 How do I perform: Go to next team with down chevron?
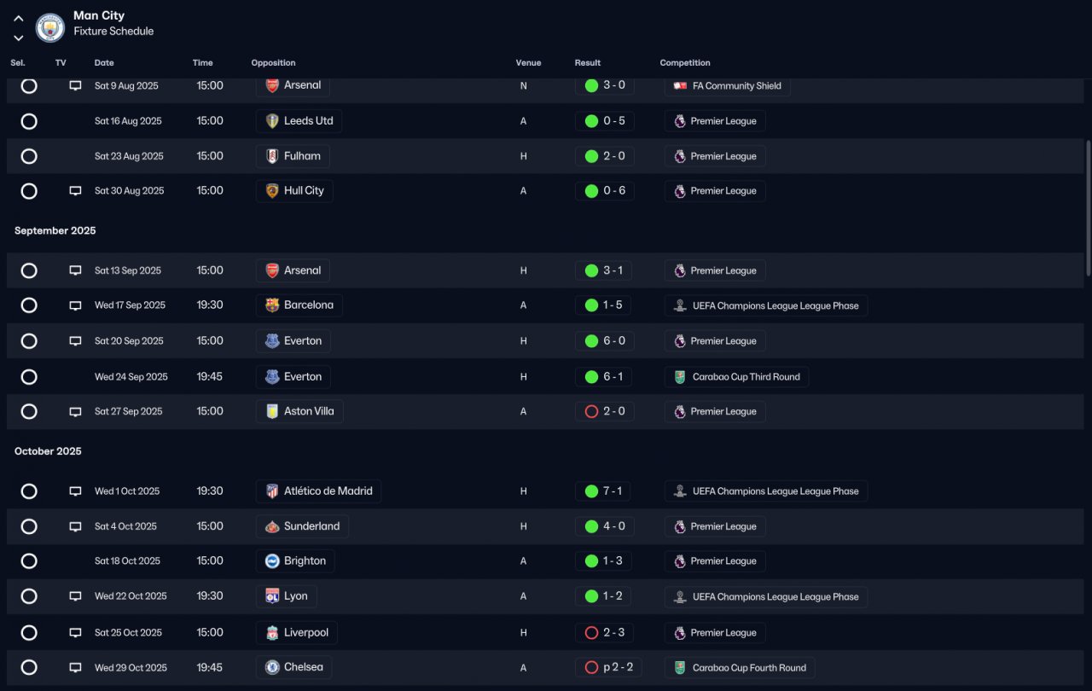click(18, 38)
